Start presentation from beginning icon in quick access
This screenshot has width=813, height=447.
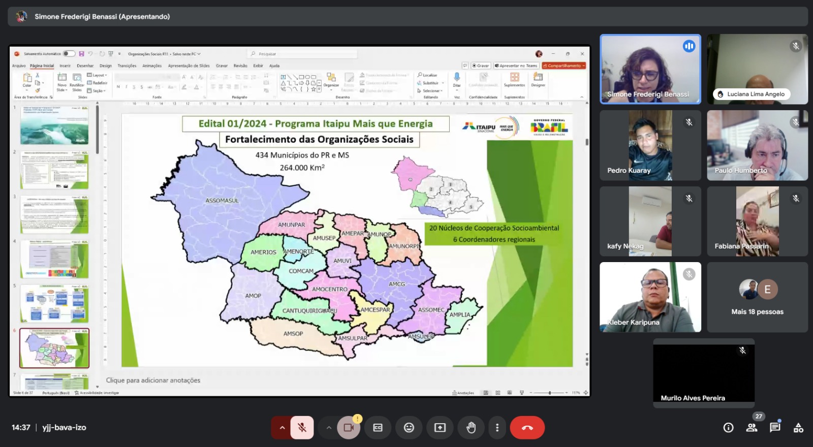(111, 54)
